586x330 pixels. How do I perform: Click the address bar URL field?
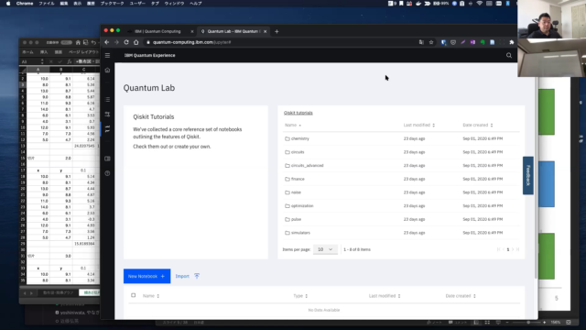(x=280, y=42)
